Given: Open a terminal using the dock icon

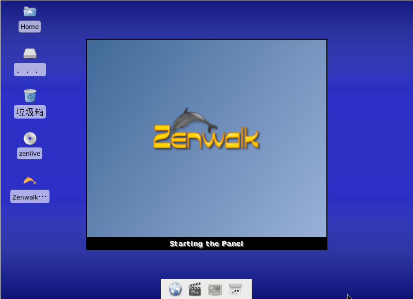Looking at the screenshot, I should coord(214,289).
